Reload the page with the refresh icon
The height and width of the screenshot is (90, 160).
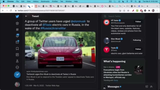(x=11, y=10)
